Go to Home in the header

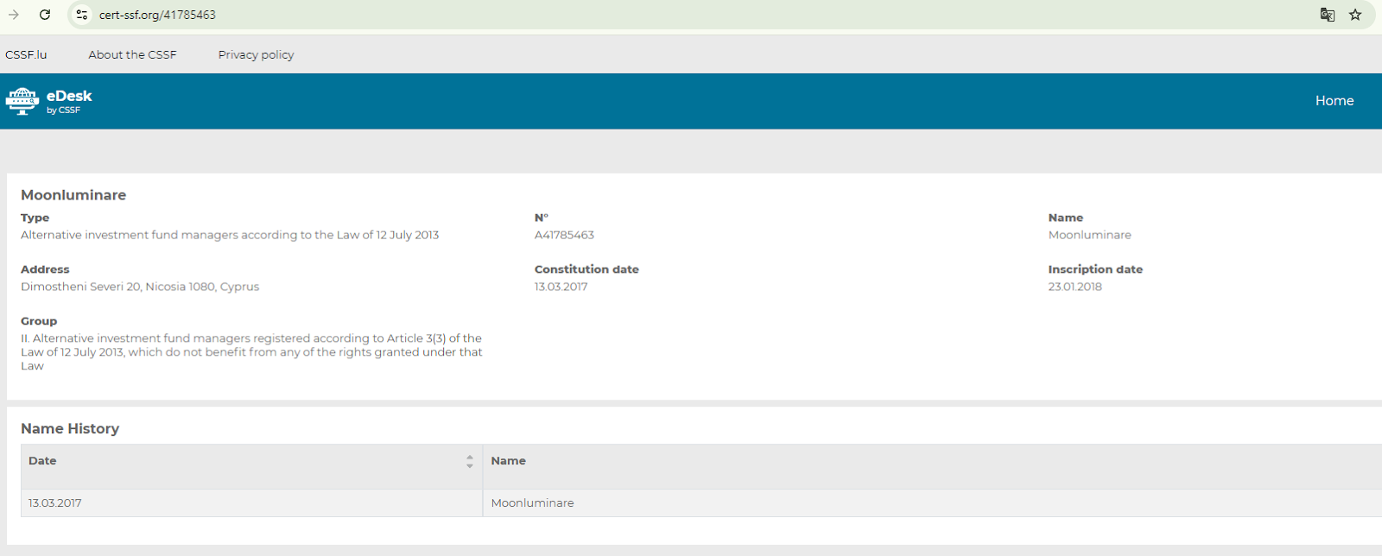[x=1334, y=101]
